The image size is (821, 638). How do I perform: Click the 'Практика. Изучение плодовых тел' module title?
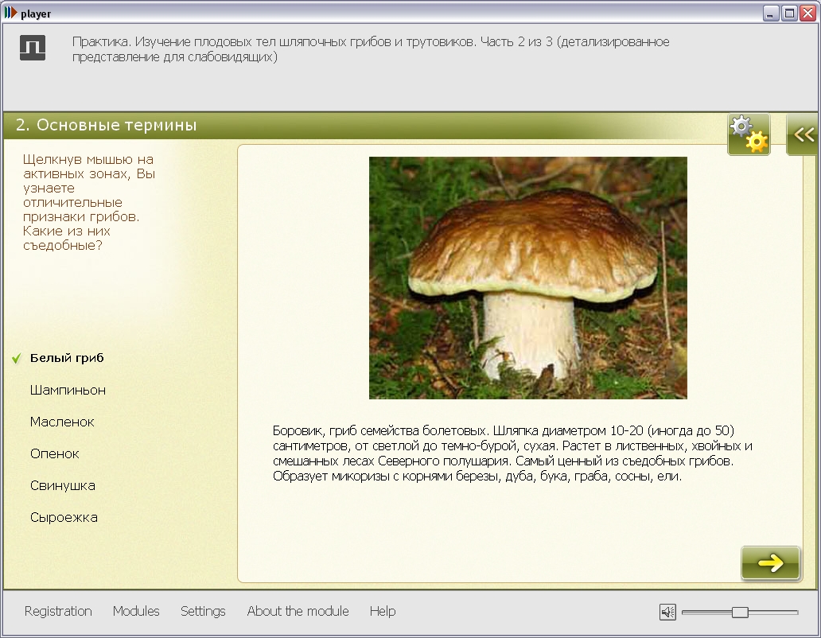371,49
